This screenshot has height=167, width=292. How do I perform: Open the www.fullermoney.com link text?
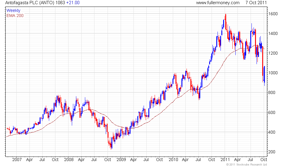tap(218, 3)
